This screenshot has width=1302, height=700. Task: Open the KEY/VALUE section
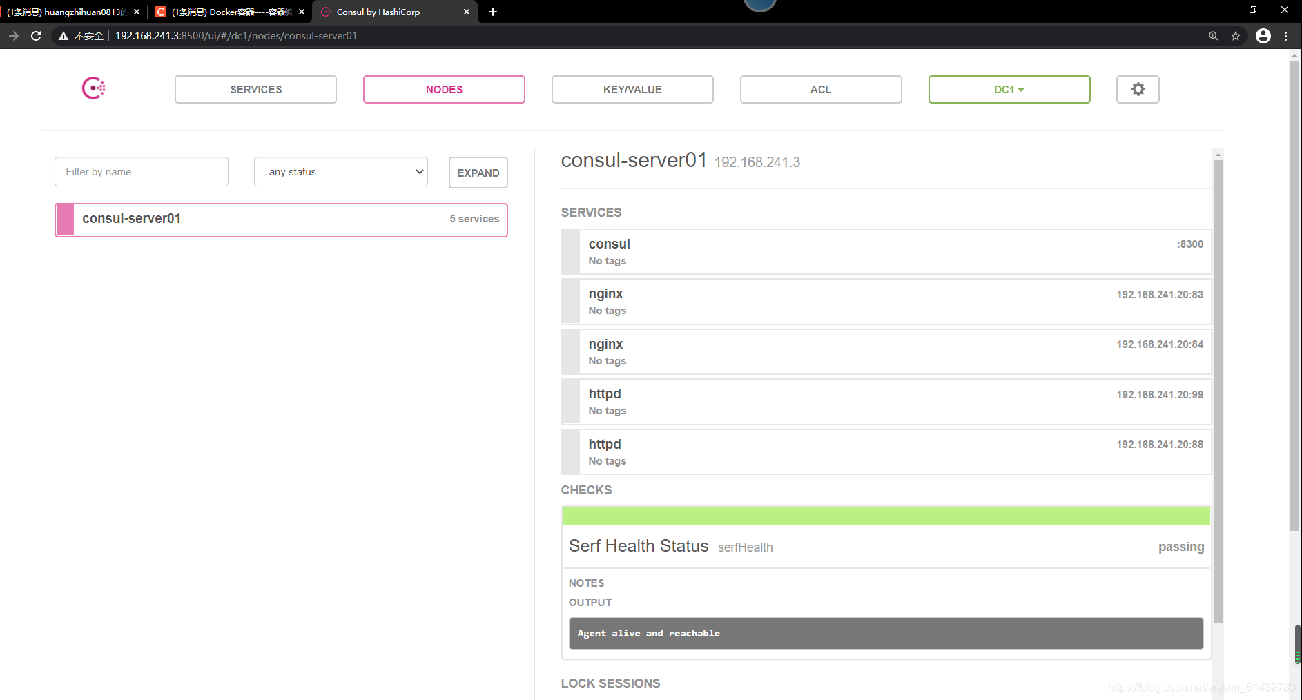coord(632,89)
